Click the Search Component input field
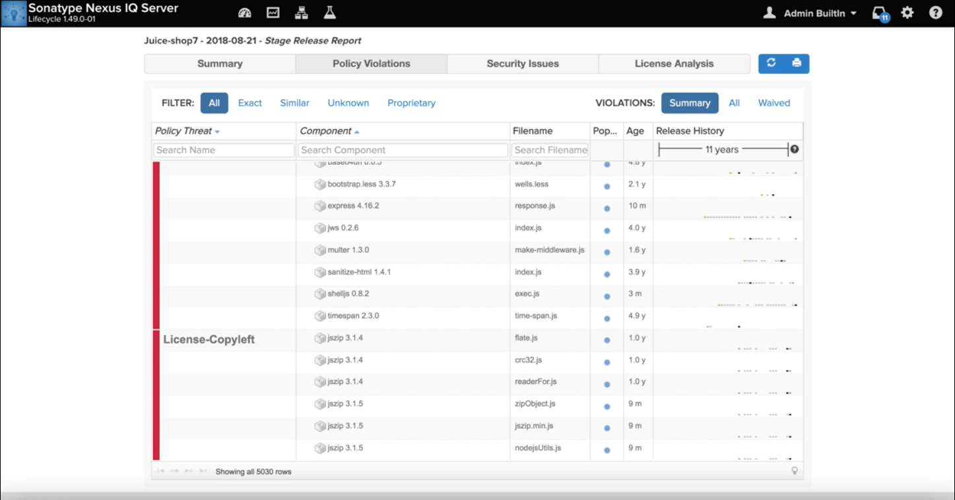 point(403,150)
